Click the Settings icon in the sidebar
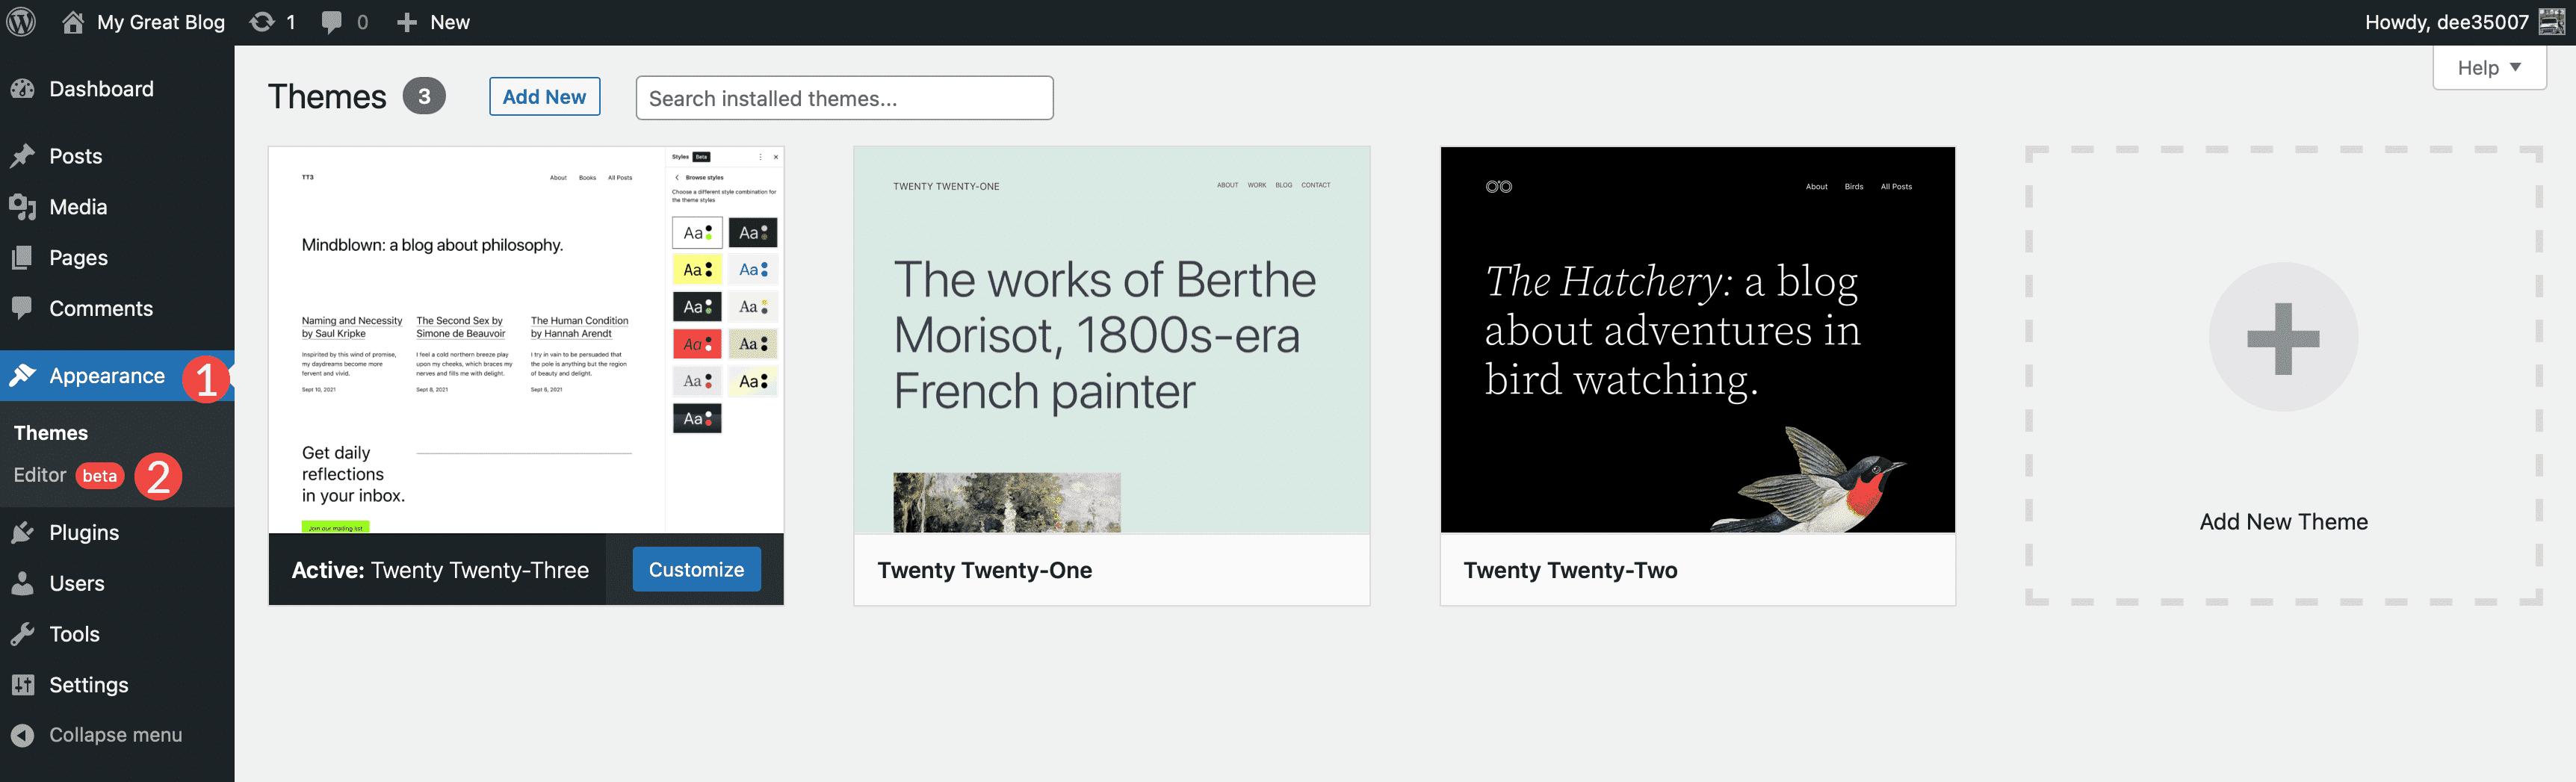The height and width of the screenshot is (782, 2576). [25, 684]
